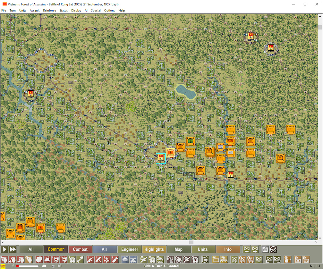Click the unit to bottom of stack icon
The width and height of the screenshot is (323, 269).
(269, 259)
